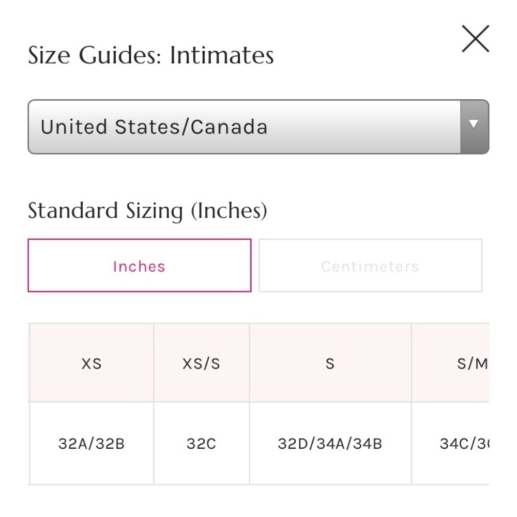Click the gray dropdown arrow button
Image resolution: width=517 pixels, height=517 pixels.
point(474,127)
